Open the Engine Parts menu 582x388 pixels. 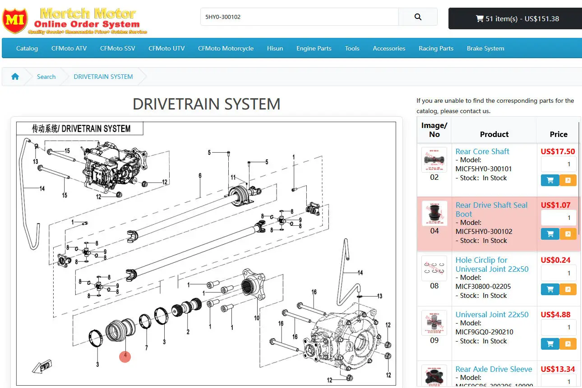(x=314, y=48)
